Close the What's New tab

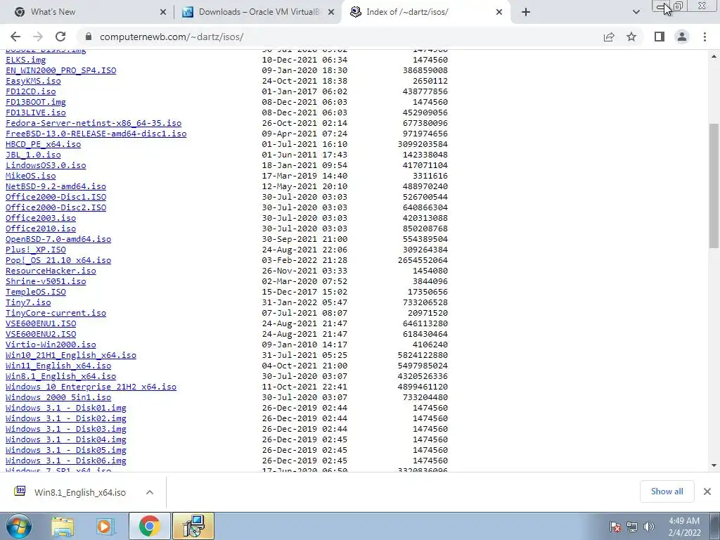[x=162, y=12]
